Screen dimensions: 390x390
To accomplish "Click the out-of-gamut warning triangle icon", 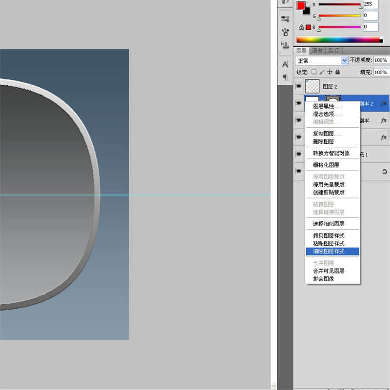I will click(x=302, y=27).
